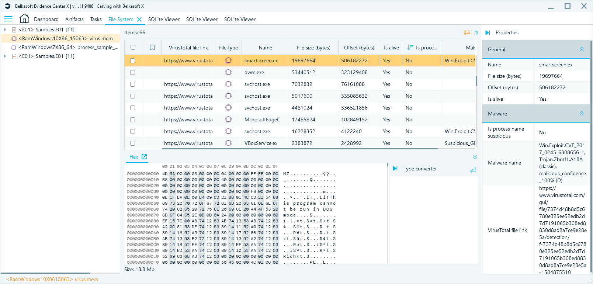
Task: Click the memory icon beside RamWindows7X86_64
Action: click(14, 48)
